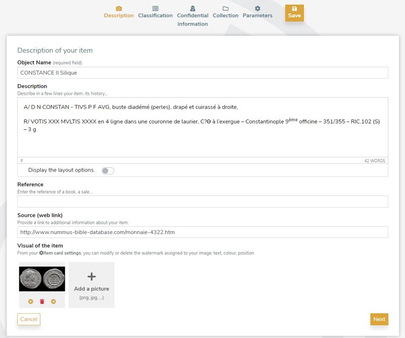Click the 'R/ VOTIS XXX MVLTIS' line

(201, 125)
